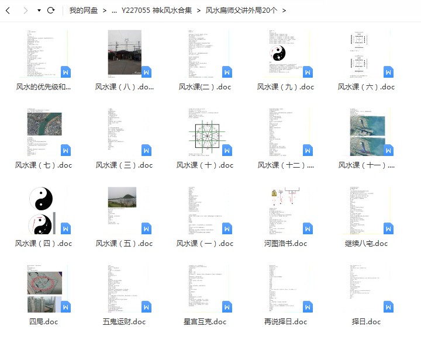421x340 pixels.
Task: Expand the collapsed breadcrumb ellipsis
Action: tap(113, 11)
